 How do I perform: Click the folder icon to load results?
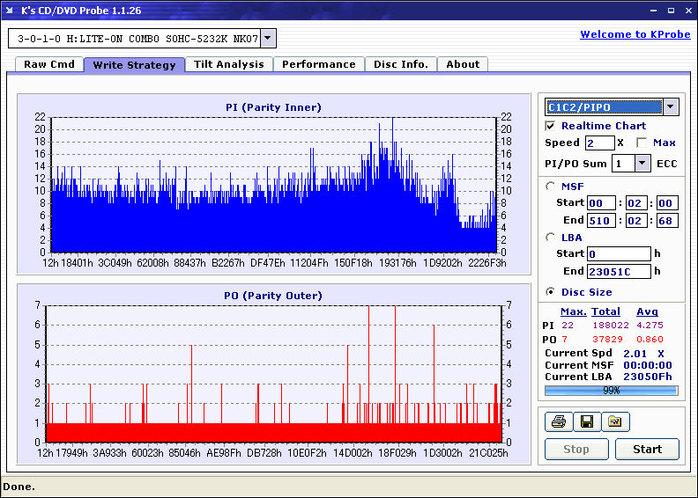615,422
